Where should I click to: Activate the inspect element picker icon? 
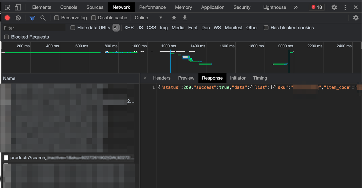[x=8, y=7]
